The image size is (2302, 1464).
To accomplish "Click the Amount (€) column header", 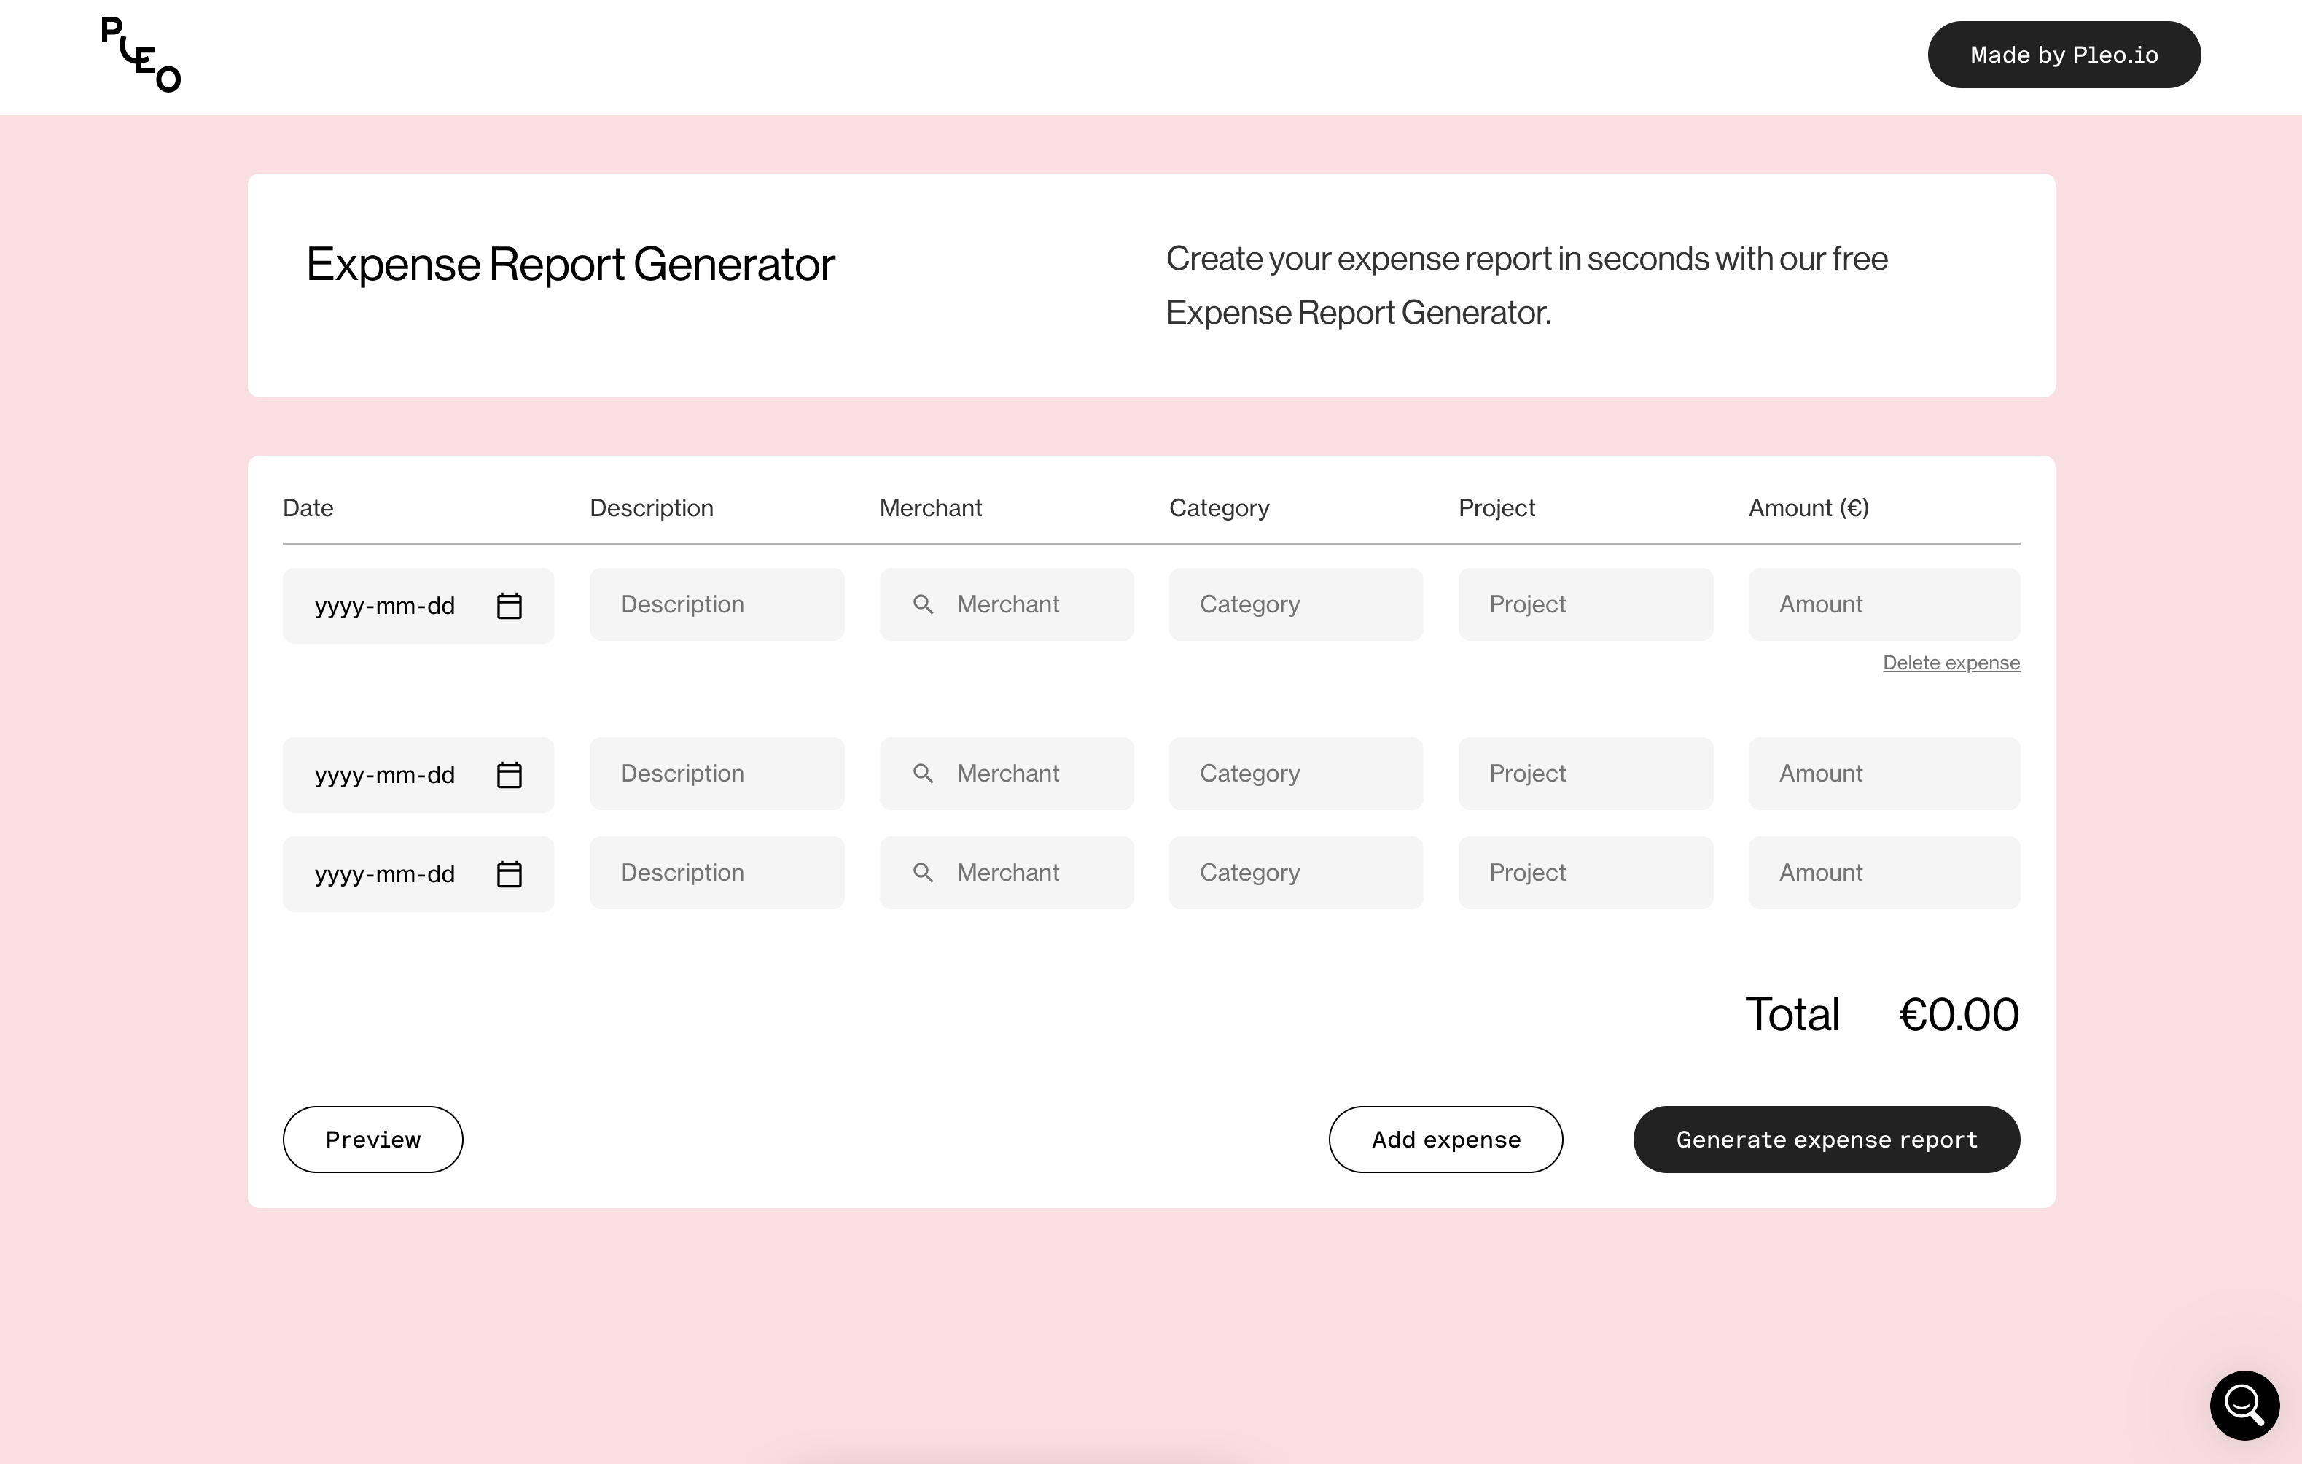I will tap(1809, 507).
